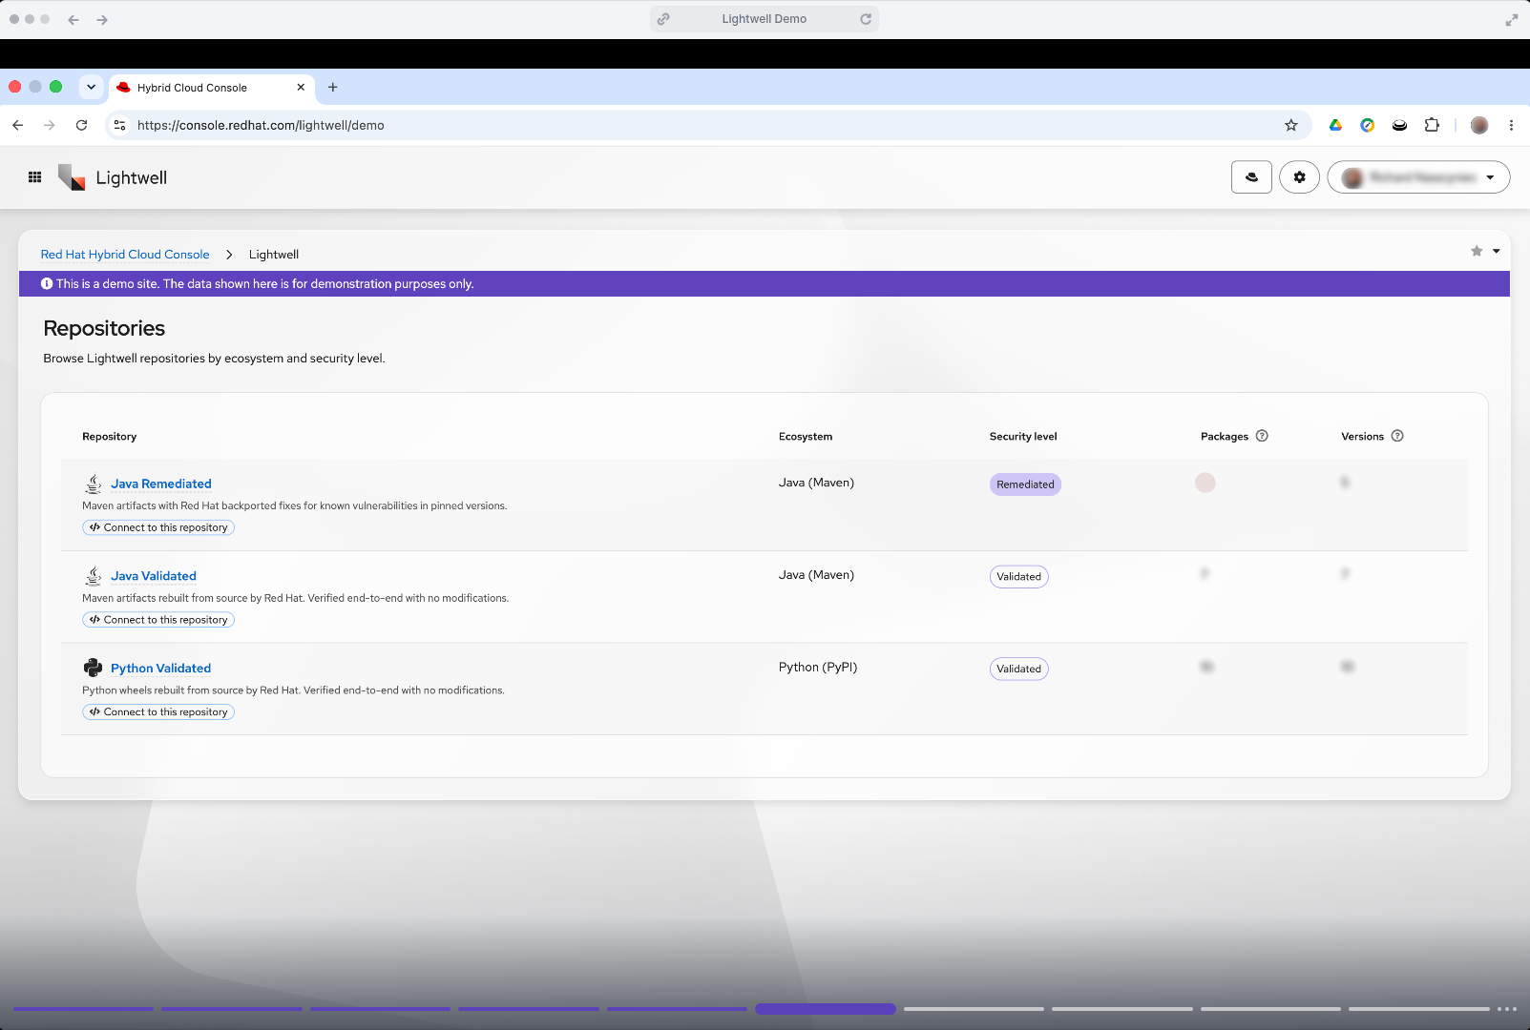The image size is (1530, 1030).
Task: Open the ellipsis menu beside the demo progress bar
Action: pyautogui.click(x=1507, y=1009)
